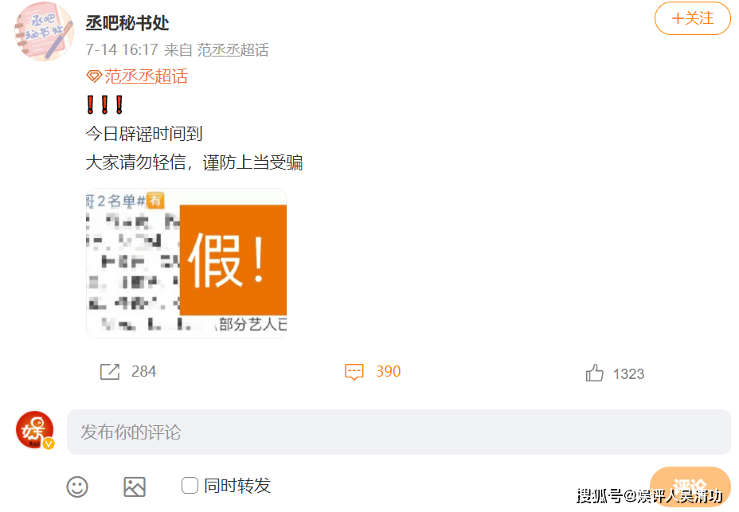
Task: Submit using the orange 评论 button
Action: click(x=690, y=487)
